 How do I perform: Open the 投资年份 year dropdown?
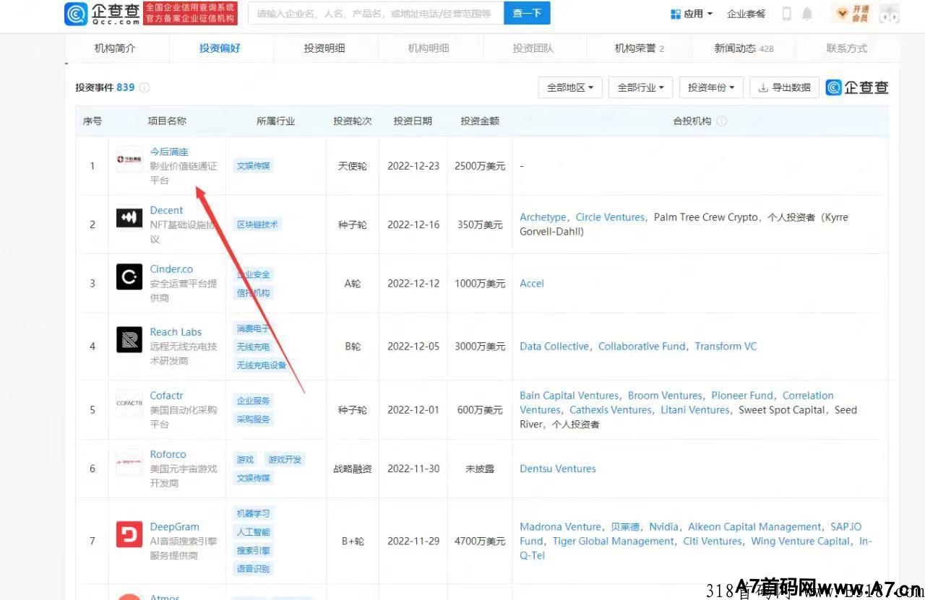point(710,87)
